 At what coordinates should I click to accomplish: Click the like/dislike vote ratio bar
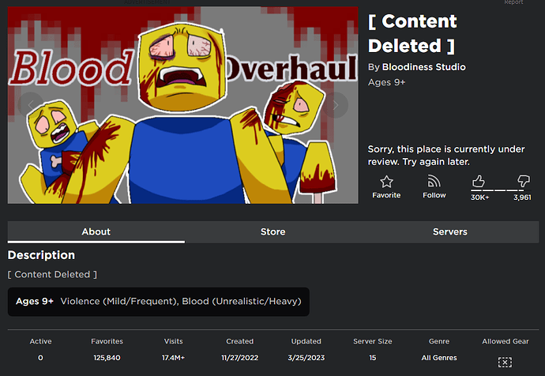[x=501, y=190]
